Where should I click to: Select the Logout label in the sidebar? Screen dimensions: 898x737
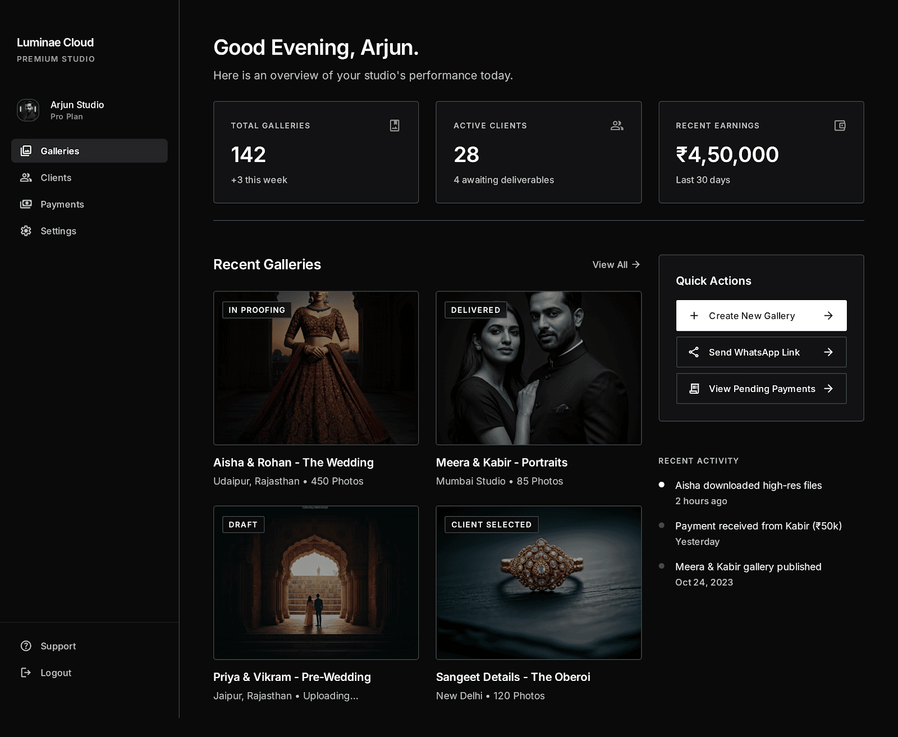[56, 672]
